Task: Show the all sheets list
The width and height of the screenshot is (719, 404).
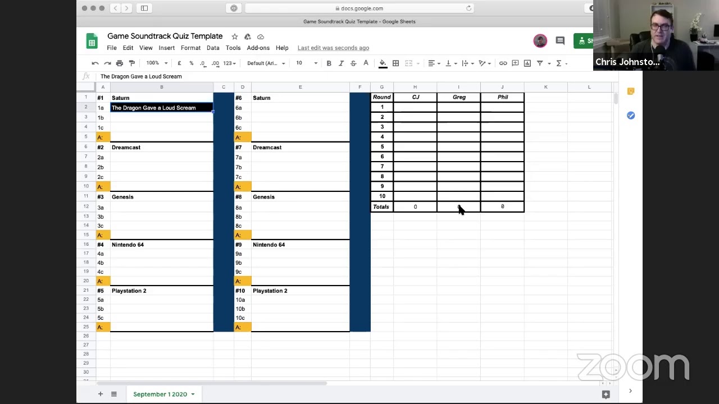Action: pyautogui.click(x=113, y=394)
